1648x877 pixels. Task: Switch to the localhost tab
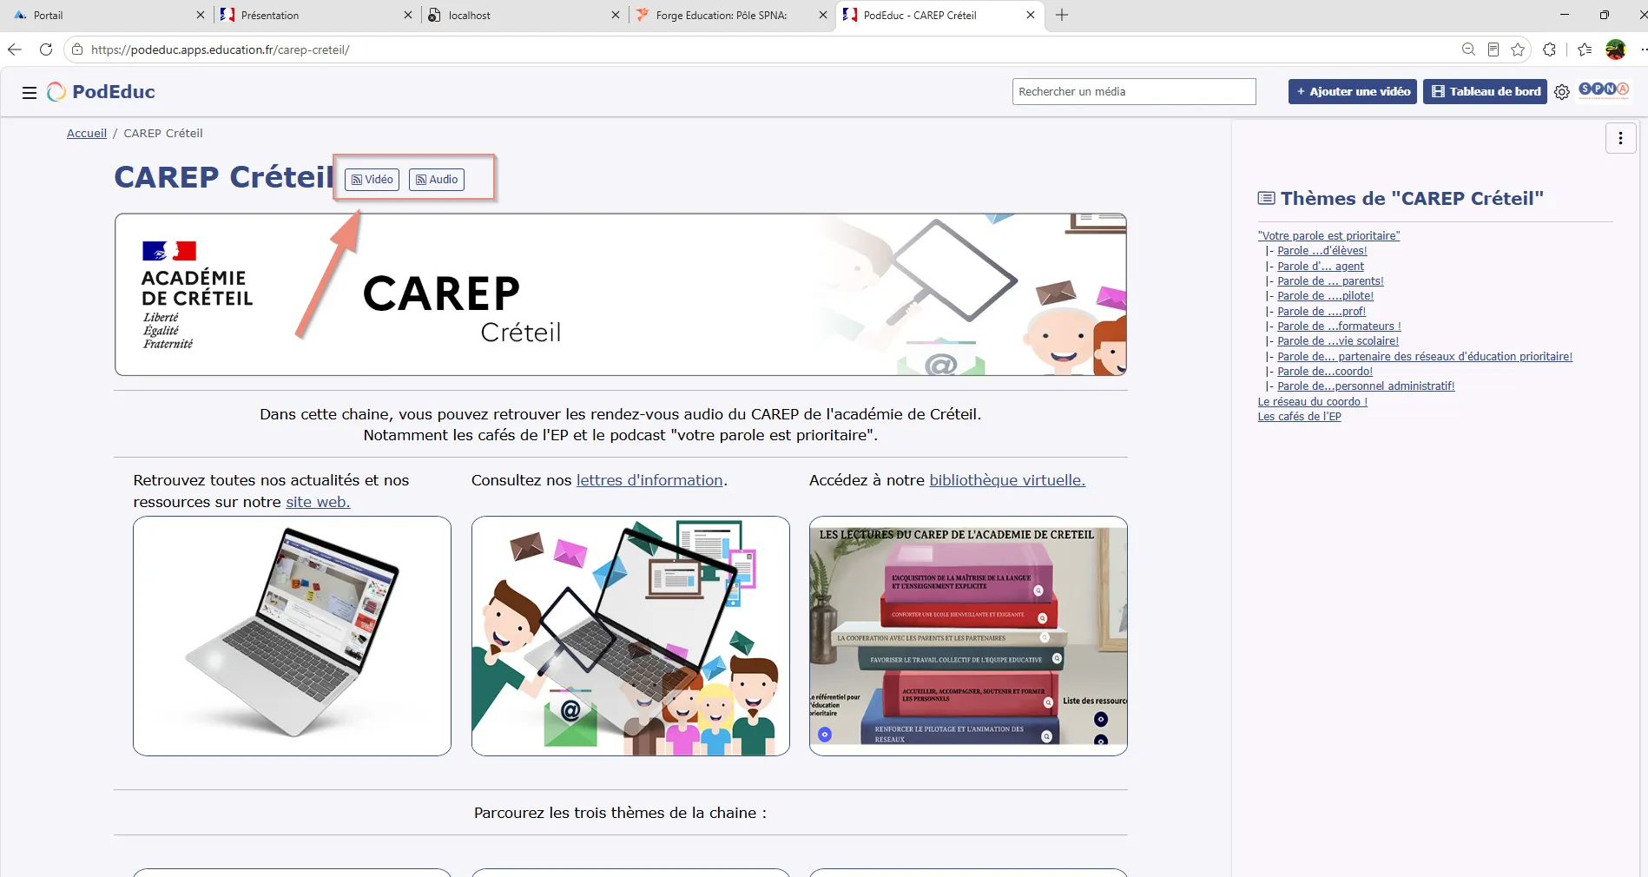pos(522,15)
